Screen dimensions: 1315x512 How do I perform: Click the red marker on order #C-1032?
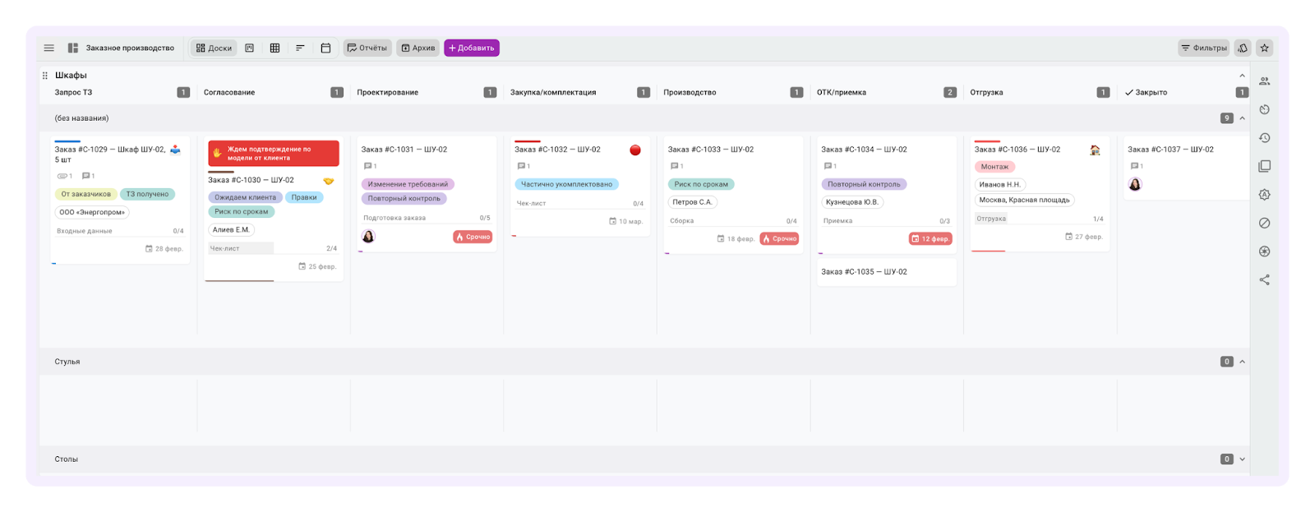pyautogui.click(x=634, y=150)
